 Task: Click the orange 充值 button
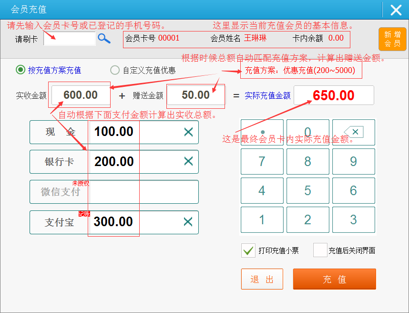pyautogui.click(x=334, y=279)
